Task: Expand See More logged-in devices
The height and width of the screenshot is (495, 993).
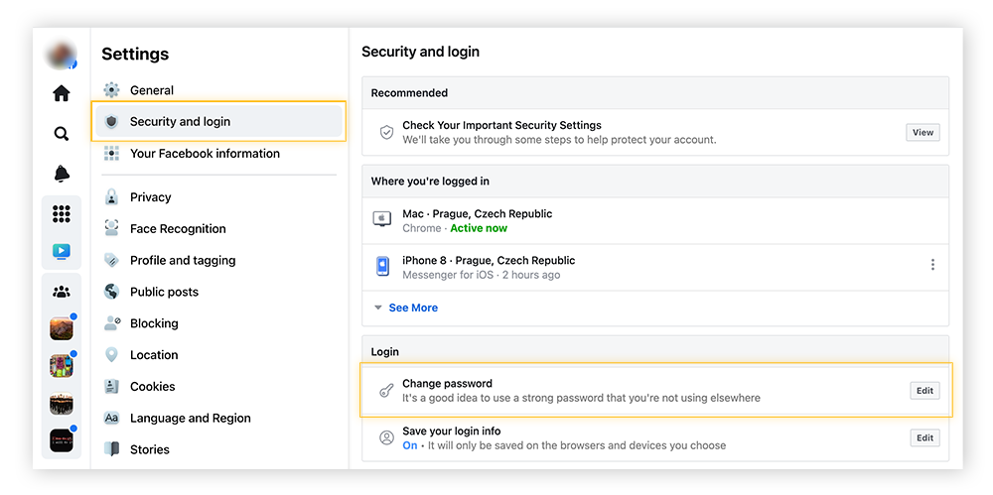Action: (x=413, y=308)
